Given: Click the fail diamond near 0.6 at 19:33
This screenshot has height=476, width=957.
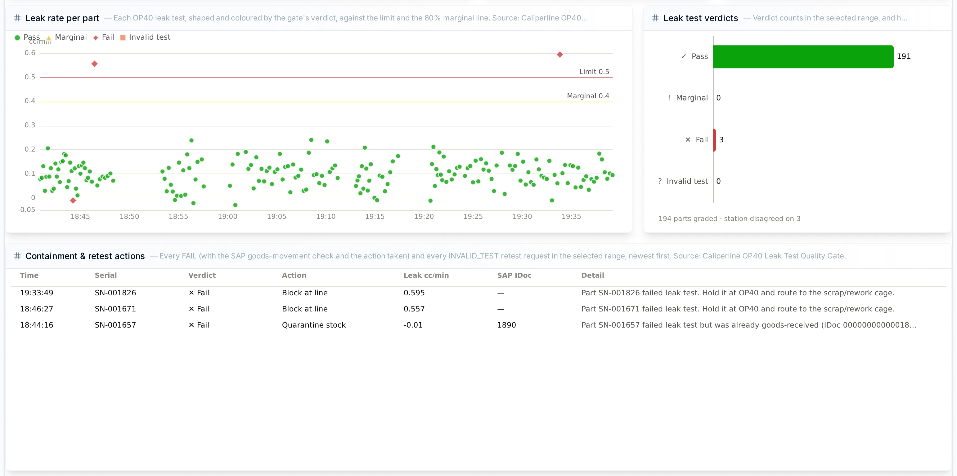Looking at the screenshot, I should pyautogui.click(x=559, y=55).
